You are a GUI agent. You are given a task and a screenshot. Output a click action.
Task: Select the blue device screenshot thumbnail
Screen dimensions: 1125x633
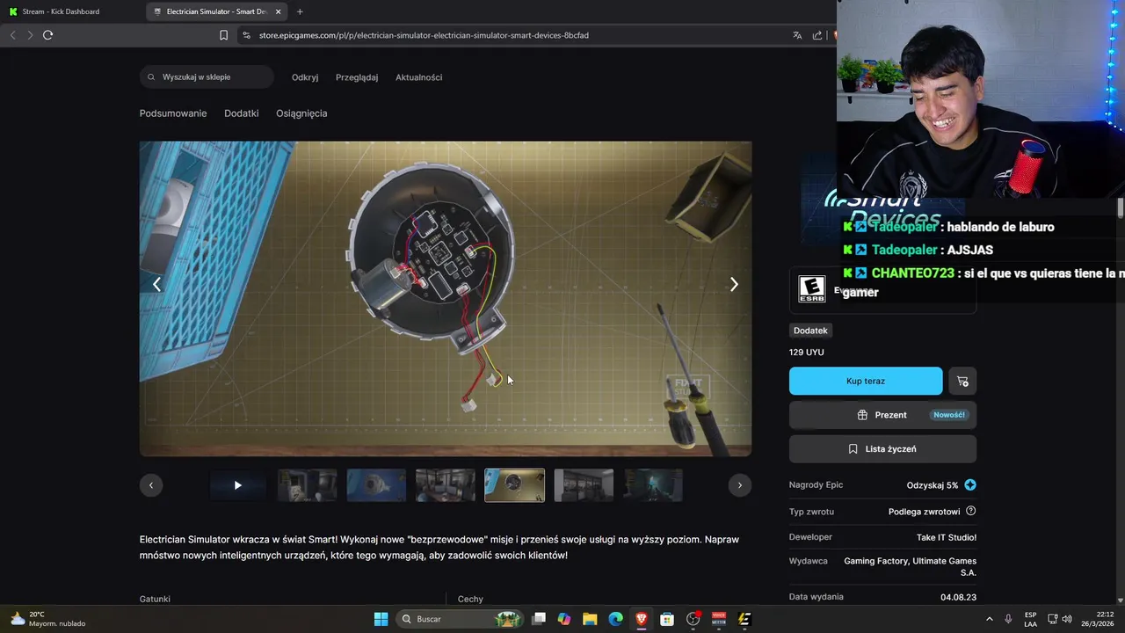click(x=376, y=485)
